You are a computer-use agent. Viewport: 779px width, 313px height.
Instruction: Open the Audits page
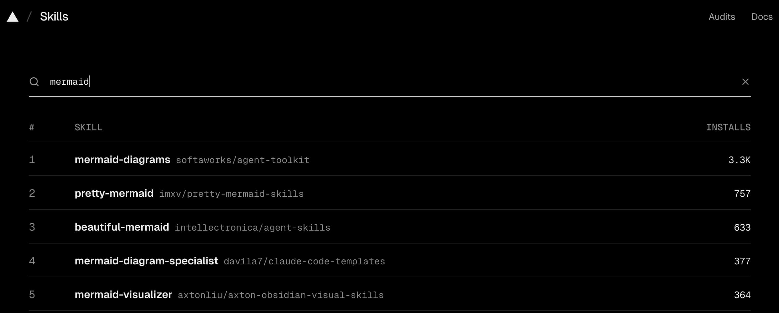722,17
